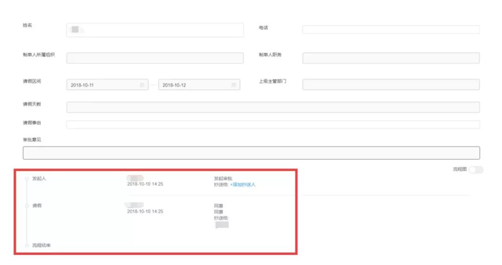The image size is (502, 265).
Task: Open the start date picker 2018-10-11
Action: [102, 86]
